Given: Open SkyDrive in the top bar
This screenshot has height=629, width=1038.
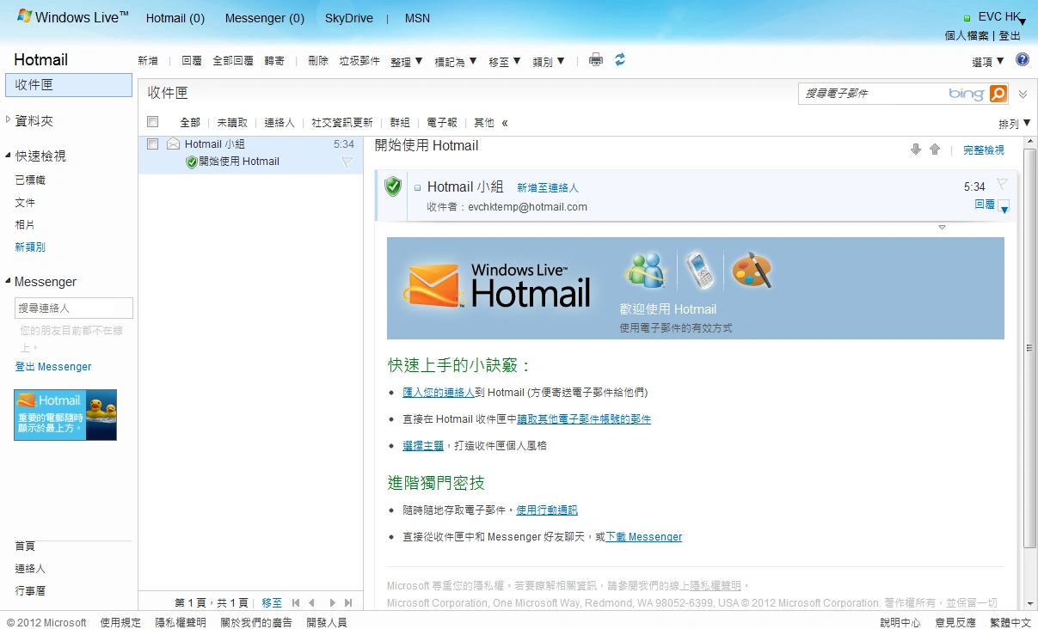Looking at the screenshot, I should [x=349, y=18].
